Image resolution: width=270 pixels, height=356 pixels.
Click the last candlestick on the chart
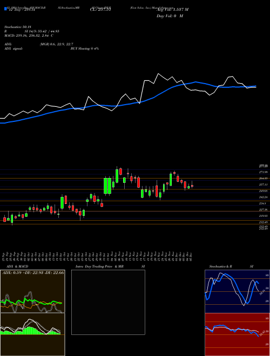point(192,186)
